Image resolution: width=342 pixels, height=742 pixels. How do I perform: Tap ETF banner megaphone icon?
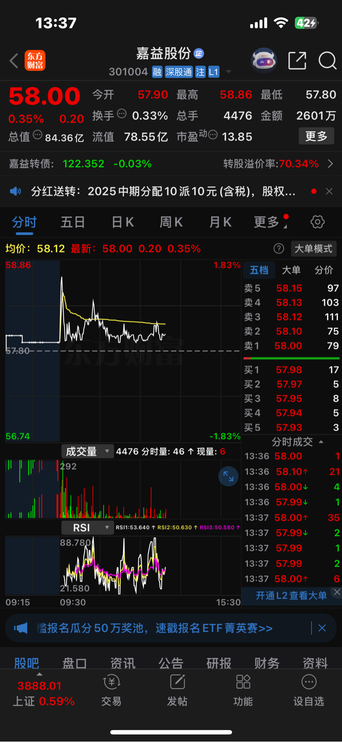click(x=20, y=628)
